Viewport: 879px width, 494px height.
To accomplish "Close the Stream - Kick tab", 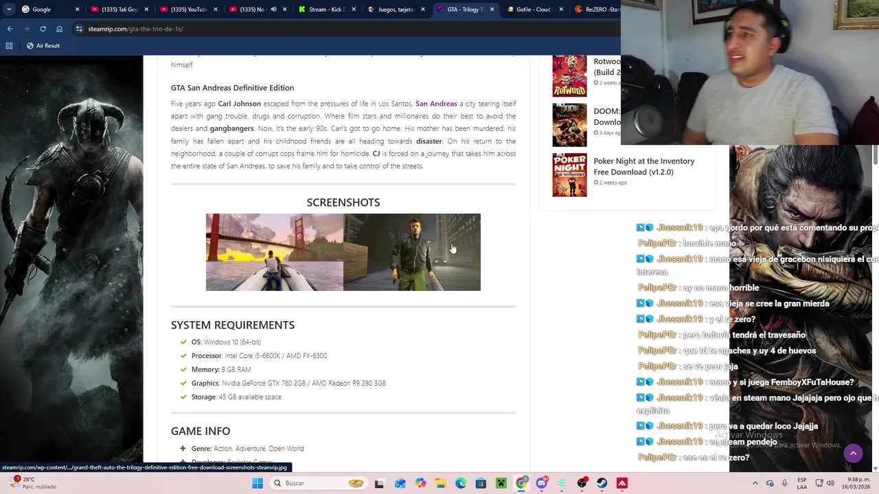I will click(x=354, y=9).
